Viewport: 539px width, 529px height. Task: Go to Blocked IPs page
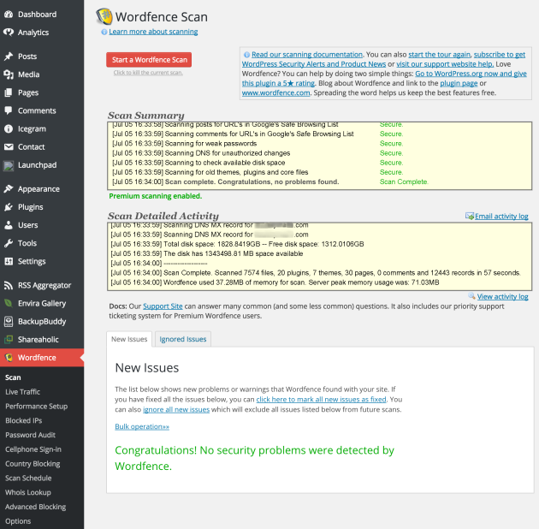click(x=24, y=420)
